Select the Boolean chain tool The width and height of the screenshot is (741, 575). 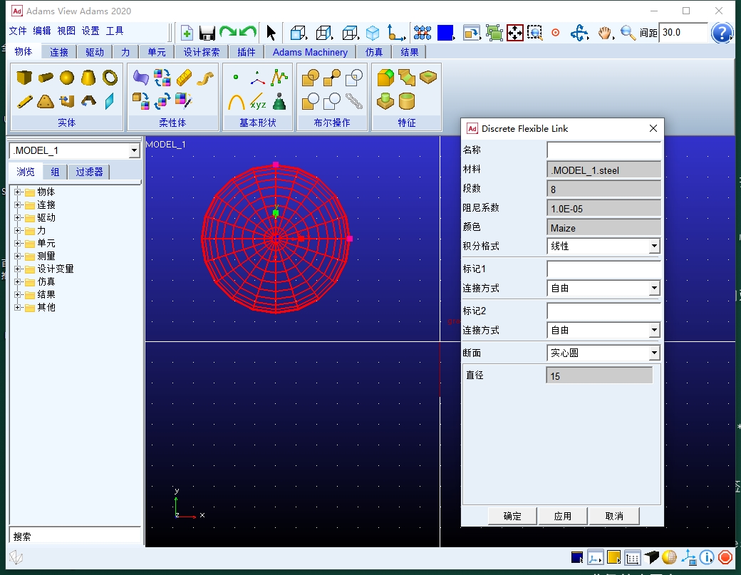point(354,101)
